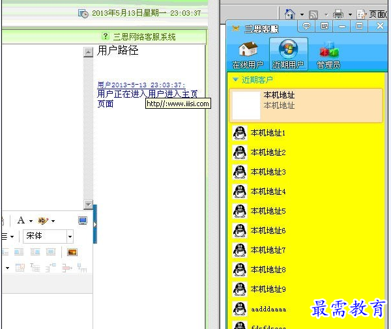
Task: Click the image-right text wrap icon
Action: click(35, 252)
